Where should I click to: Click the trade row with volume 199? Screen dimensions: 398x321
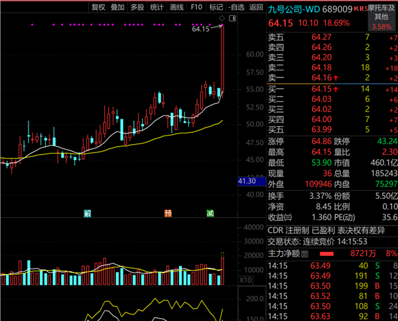click(332, 286)
